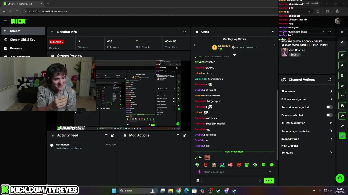The image size is (348, 195).
Task: Open chat settings gear icon
Action: point(260,181)
